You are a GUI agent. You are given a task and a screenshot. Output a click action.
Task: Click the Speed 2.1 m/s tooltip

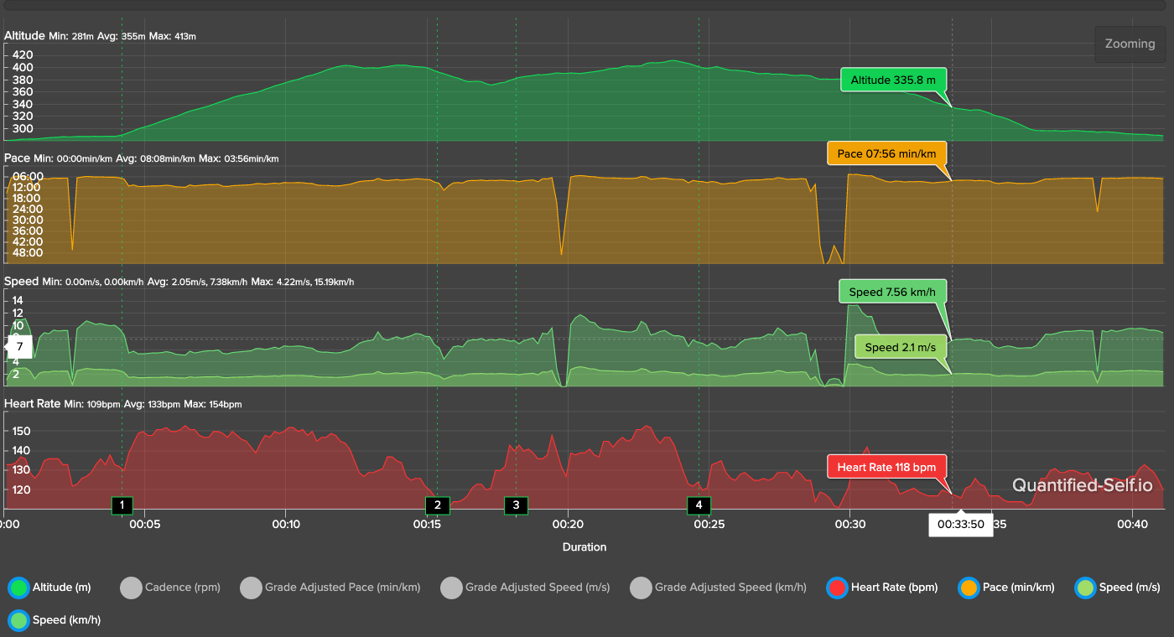(901, 347)
